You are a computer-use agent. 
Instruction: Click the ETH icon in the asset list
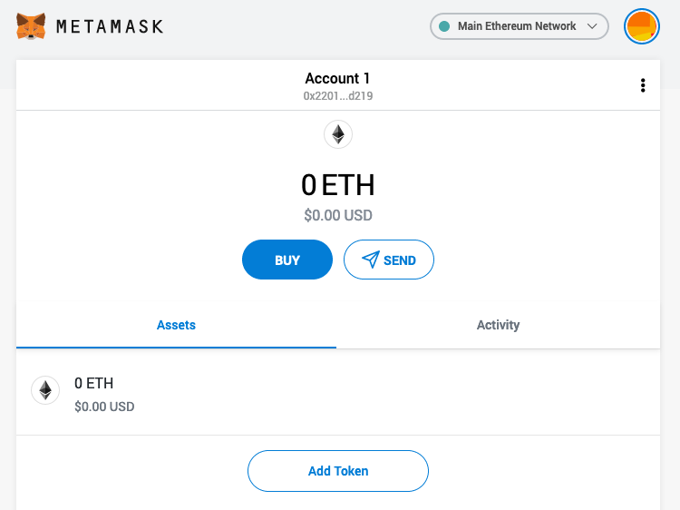point(45,390)
